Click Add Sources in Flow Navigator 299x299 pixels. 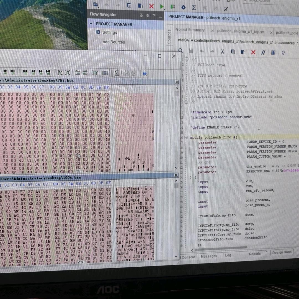pos(114,42)
